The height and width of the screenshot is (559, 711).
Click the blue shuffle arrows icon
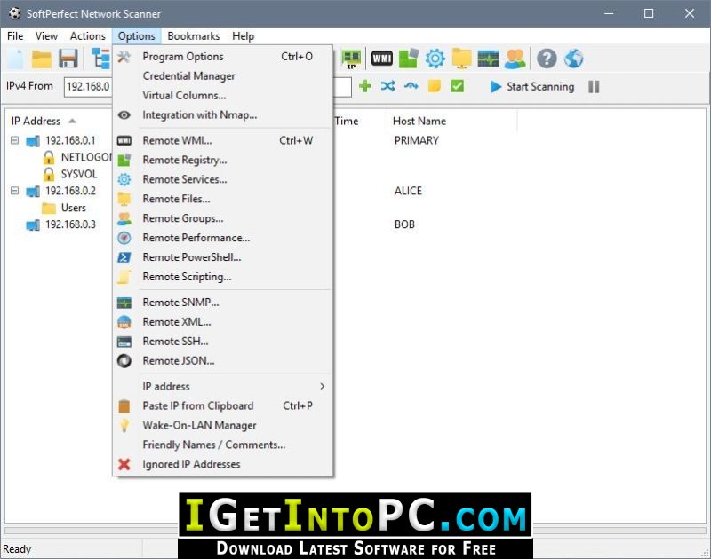[x=388, y=86]
